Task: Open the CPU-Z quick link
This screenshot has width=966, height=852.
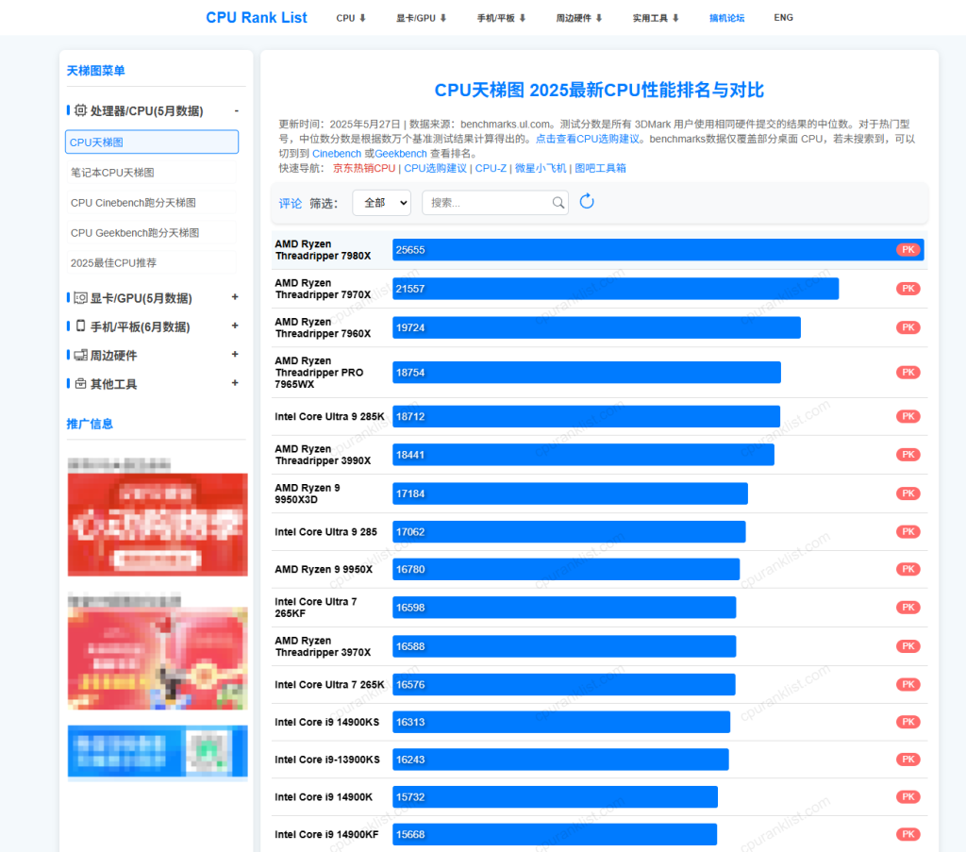Action: click(x=491, y=168)
